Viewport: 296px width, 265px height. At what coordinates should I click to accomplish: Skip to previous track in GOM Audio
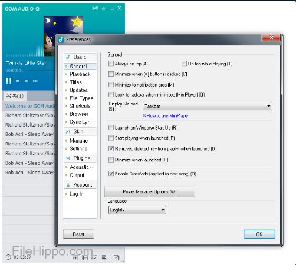coord(26,81)
